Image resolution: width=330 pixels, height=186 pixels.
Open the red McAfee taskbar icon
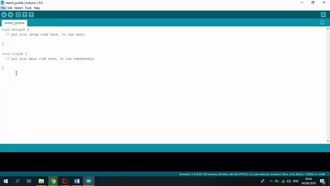coord(65,181)
